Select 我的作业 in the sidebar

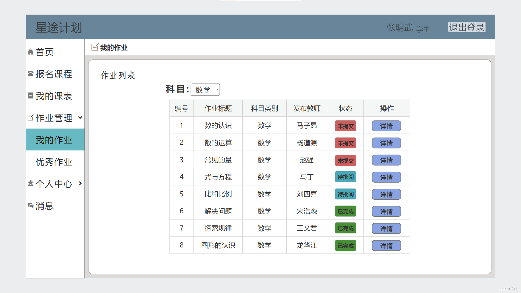(x=54, y=140)
